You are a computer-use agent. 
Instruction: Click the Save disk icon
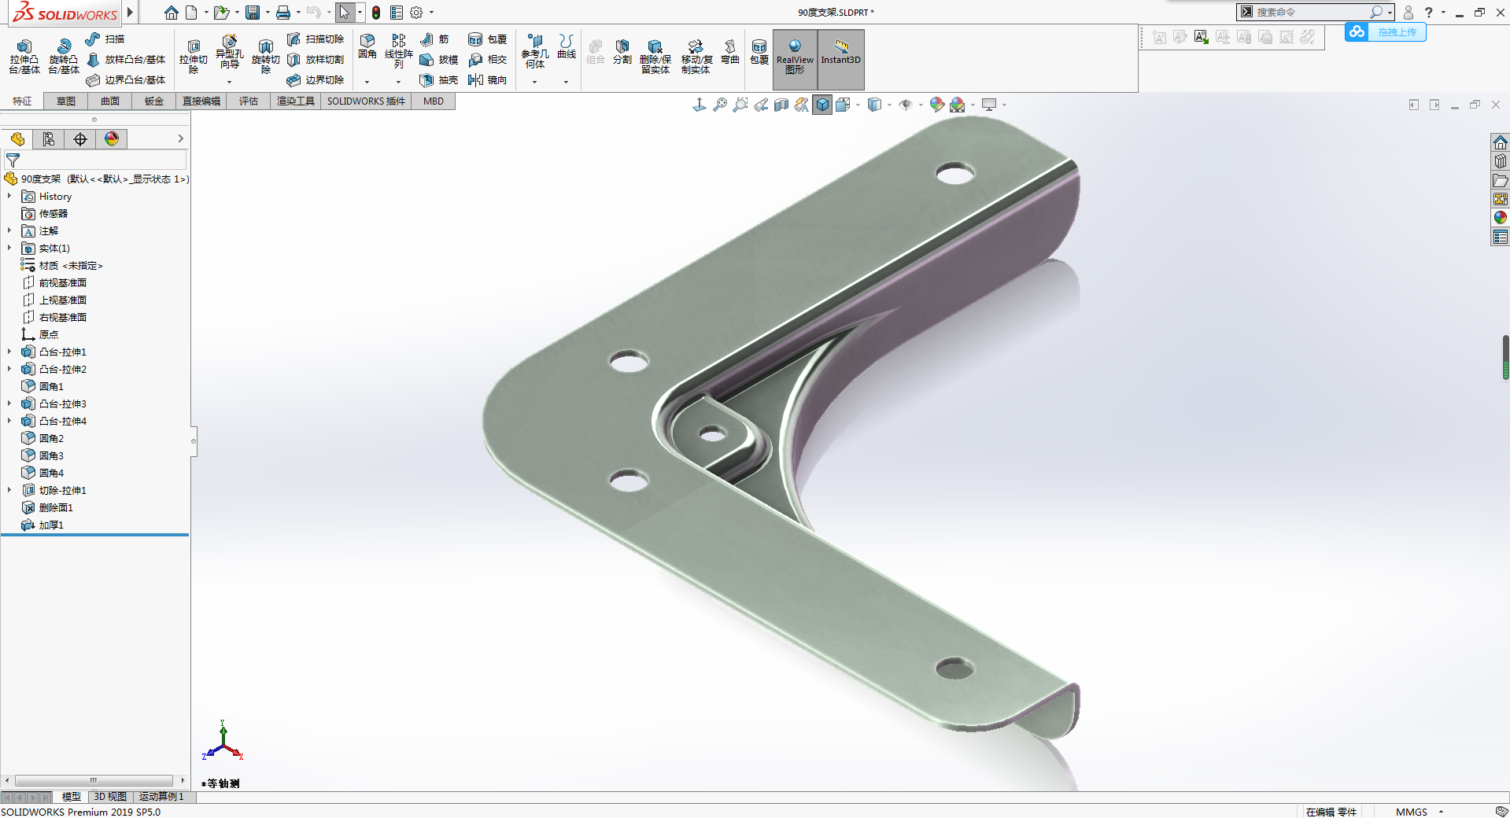[253, 13]
